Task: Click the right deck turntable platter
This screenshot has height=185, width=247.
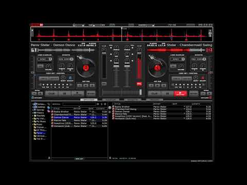Action: point(157,68)
